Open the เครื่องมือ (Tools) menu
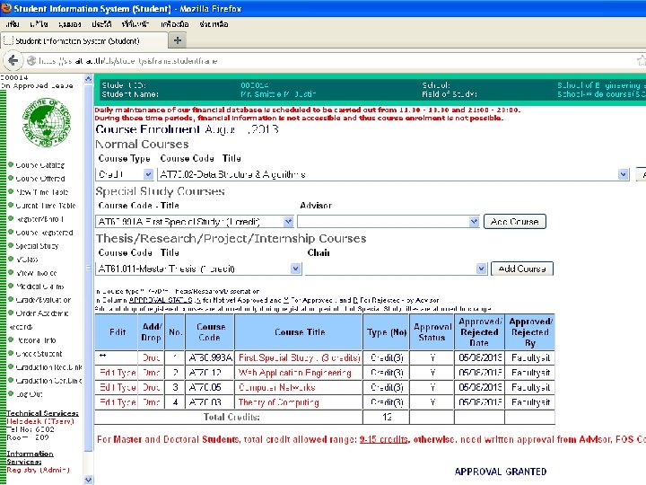 (175, 24)
